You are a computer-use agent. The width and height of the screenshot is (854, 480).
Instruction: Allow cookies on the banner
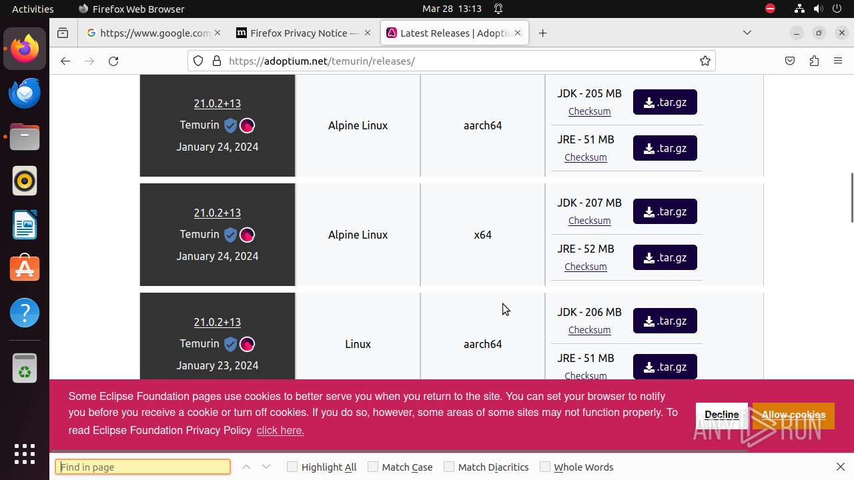(793, 415)
